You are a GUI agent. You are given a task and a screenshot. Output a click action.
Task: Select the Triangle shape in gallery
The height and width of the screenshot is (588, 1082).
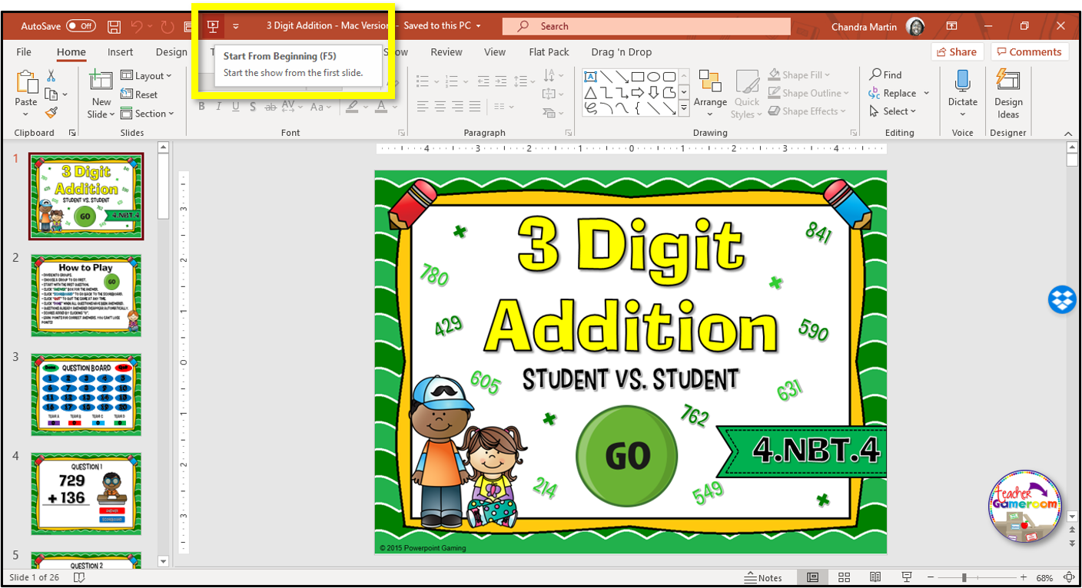click(590, 93)
